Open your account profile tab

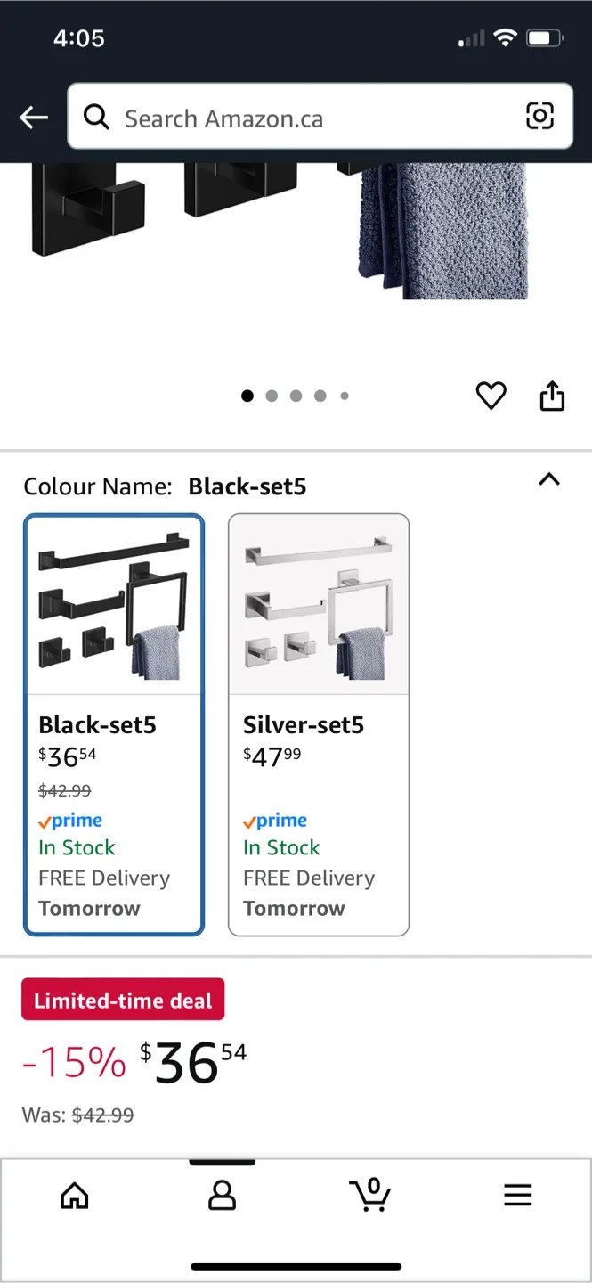[x=222, y=1196]
